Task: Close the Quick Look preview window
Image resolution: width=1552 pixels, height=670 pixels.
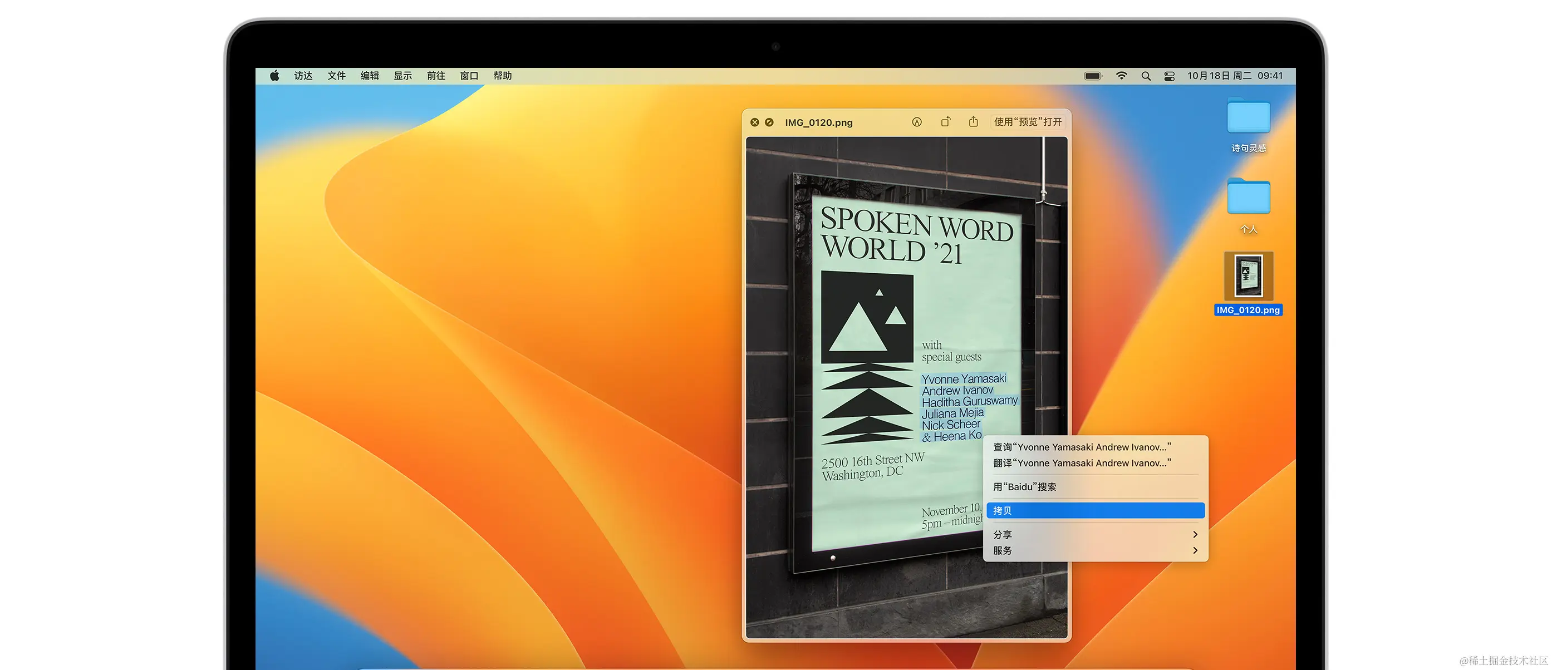Action: coord(754,122)
